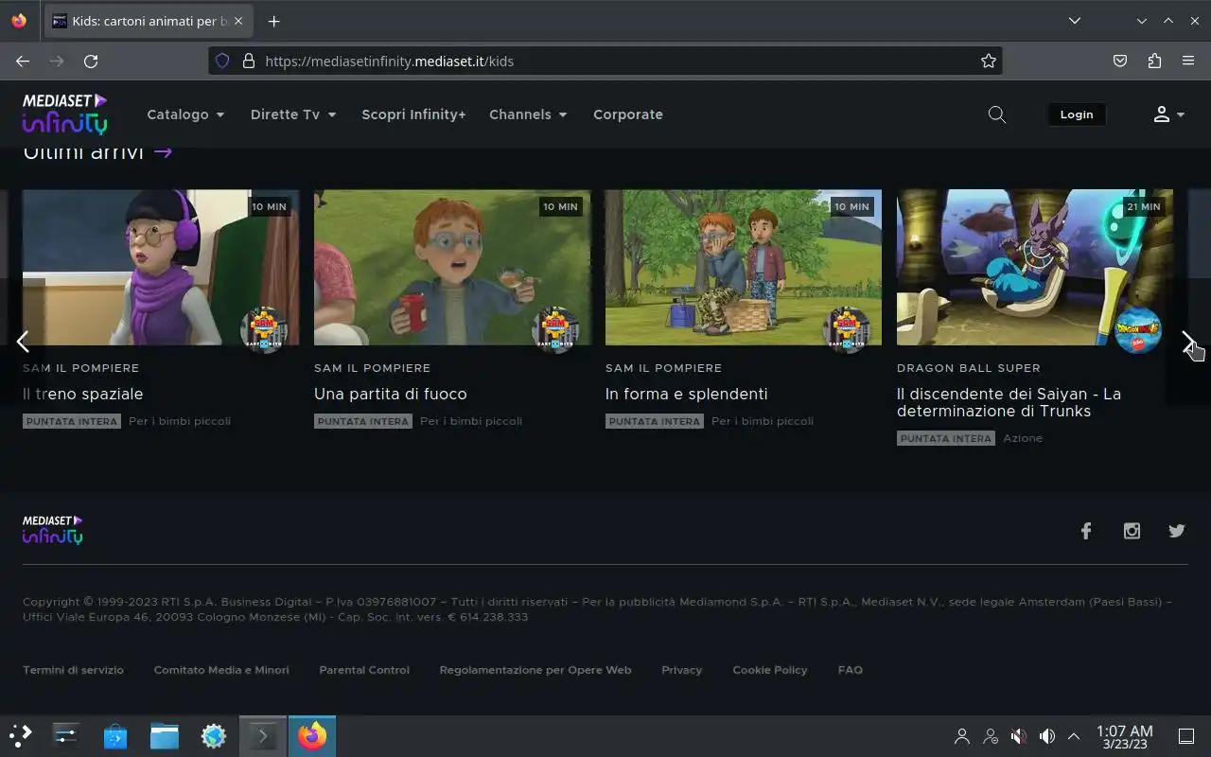Open the Corporate menu item
This screenshot has width=1211, height=757.
coord(628,114)
